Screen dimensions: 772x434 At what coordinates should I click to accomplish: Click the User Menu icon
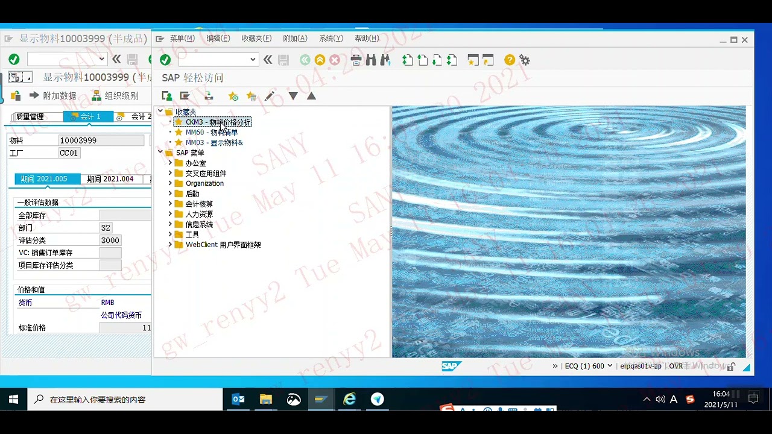pos(167,96)
